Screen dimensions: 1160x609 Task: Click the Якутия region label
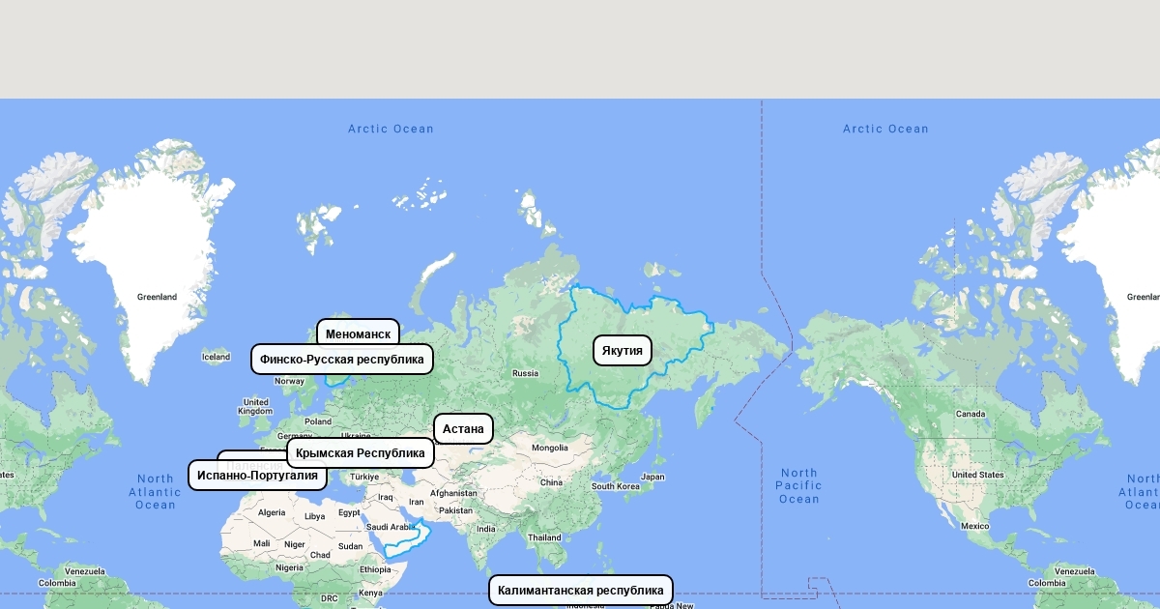pyautogui.click(x=622, y=350)
